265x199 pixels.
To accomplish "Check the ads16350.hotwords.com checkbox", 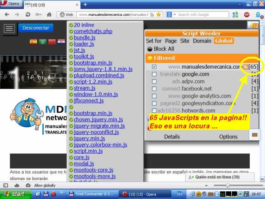I will 154,111.
